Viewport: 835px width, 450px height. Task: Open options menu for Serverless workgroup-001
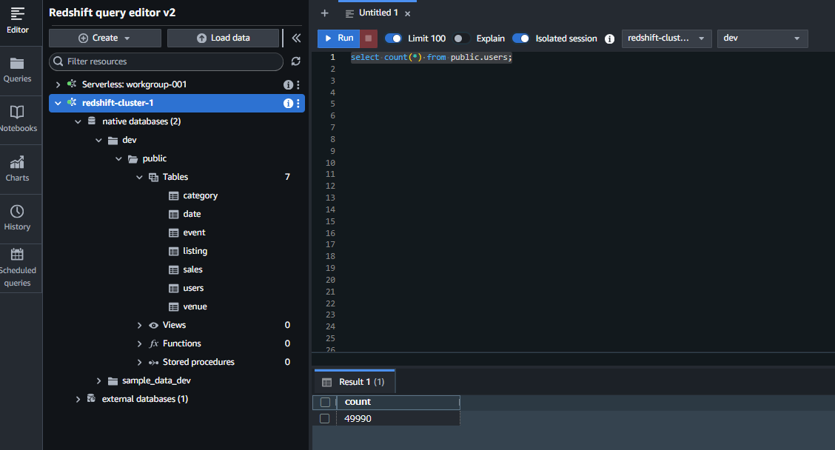click(x=298, y=84)
